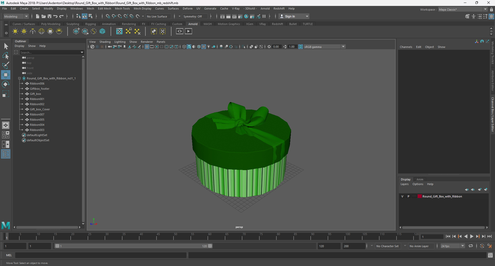Open Arnold RenderView shelf icon
495x266 pixels.
[x=180, y=31]
